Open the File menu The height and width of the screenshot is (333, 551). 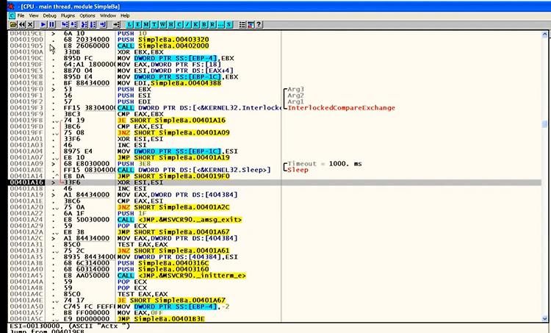(x=21, y=15)
